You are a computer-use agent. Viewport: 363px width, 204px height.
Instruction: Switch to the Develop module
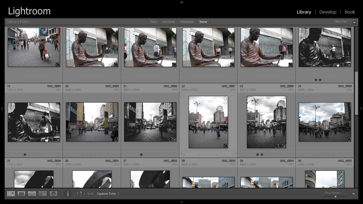click(328, 12)
